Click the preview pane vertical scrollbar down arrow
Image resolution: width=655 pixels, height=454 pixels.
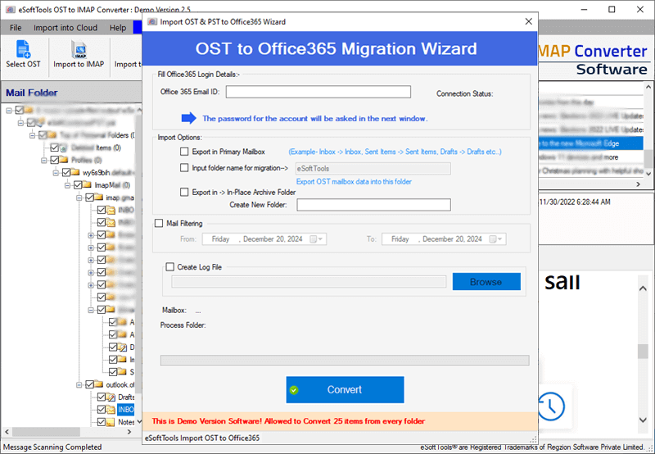tap(643, 420)
